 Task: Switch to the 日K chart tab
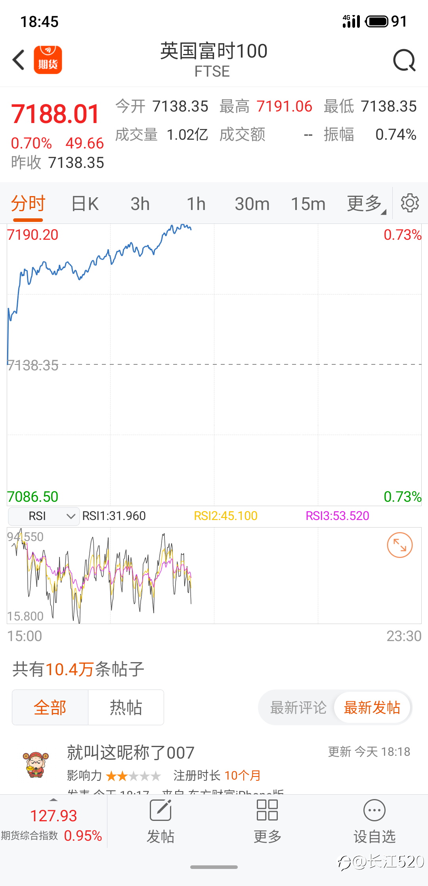[x=85, y=204]
